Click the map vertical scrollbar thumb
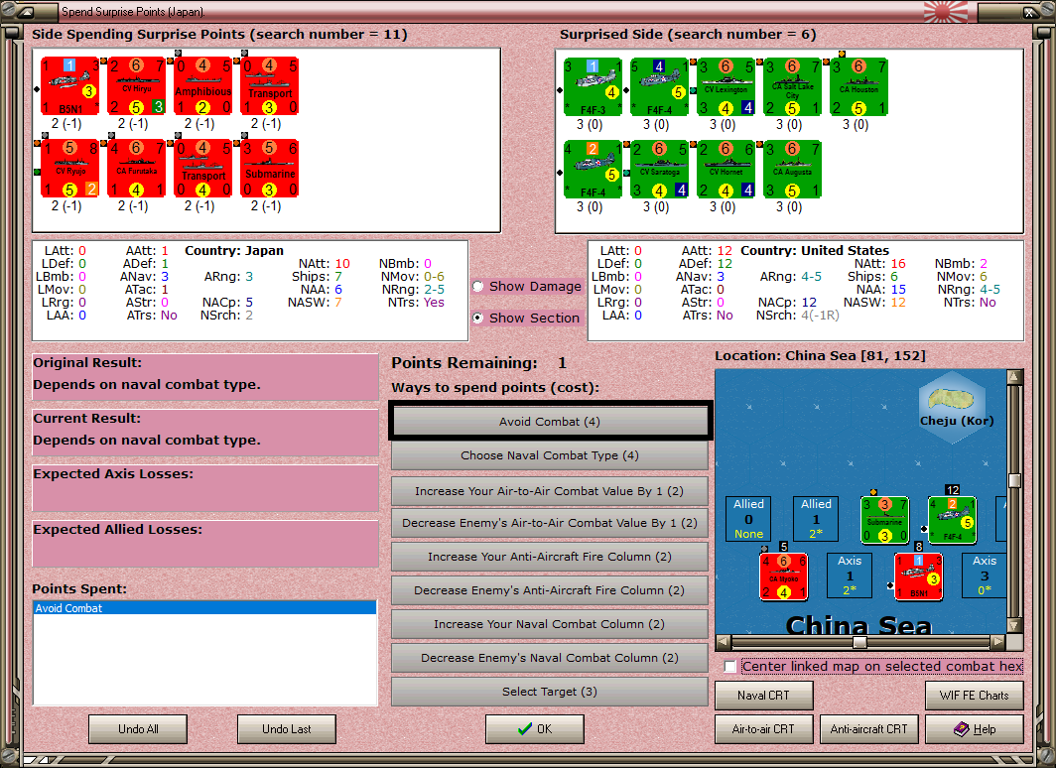 (x=1015, y=480)
